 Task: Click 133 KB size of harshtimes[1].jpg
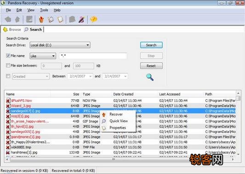click(x=74, y=152)
